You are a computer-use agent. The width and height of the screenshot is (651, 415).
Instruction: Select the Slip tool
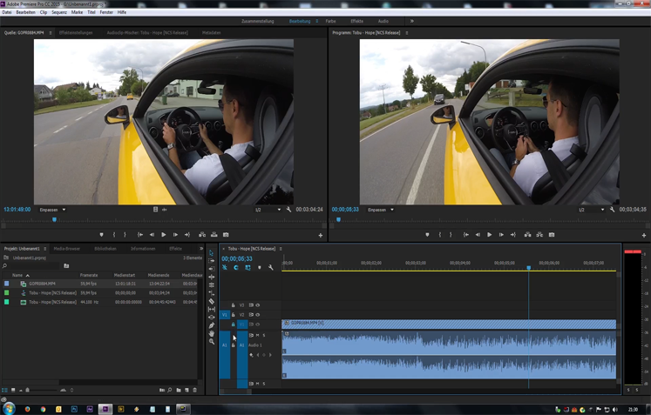pos(211,309)
